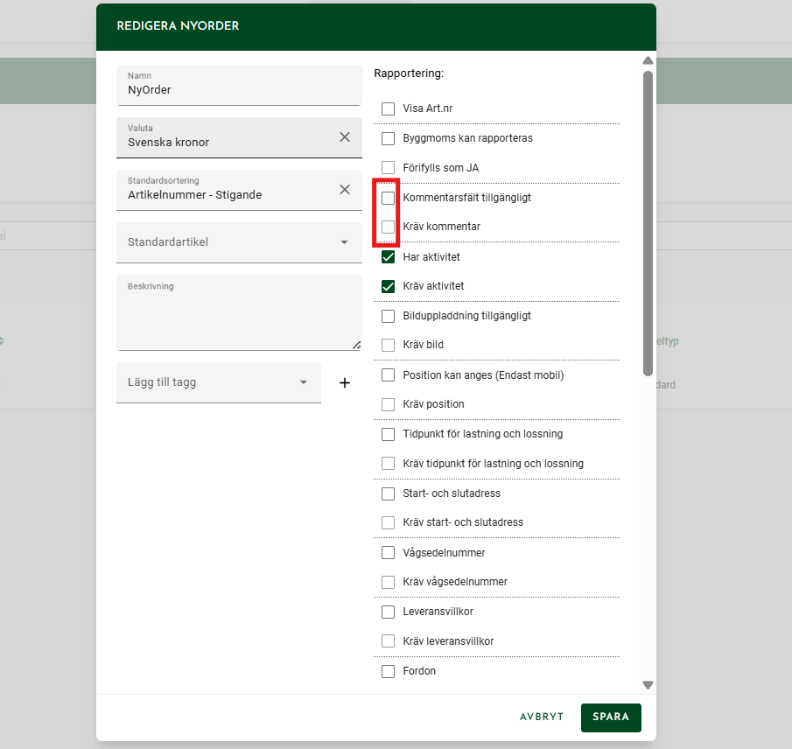The image size is (792, 749).
Task: Tick the Förifylls som JA checkbox
Action: click(388, 168)
